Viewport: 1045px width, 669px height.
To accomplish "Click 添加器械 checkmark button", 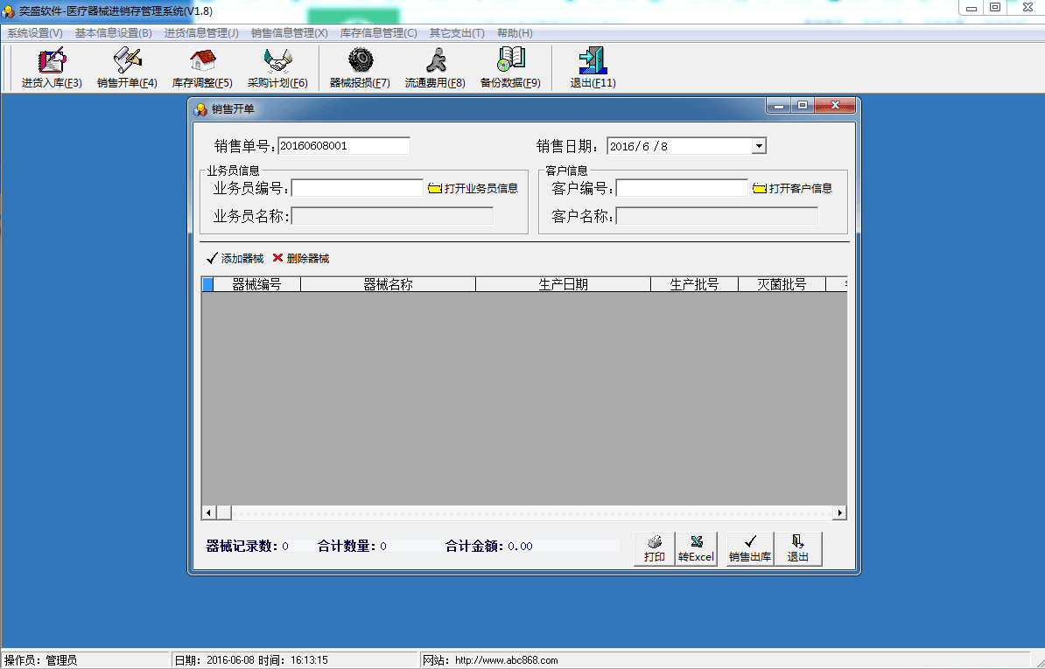I will 234,259.
